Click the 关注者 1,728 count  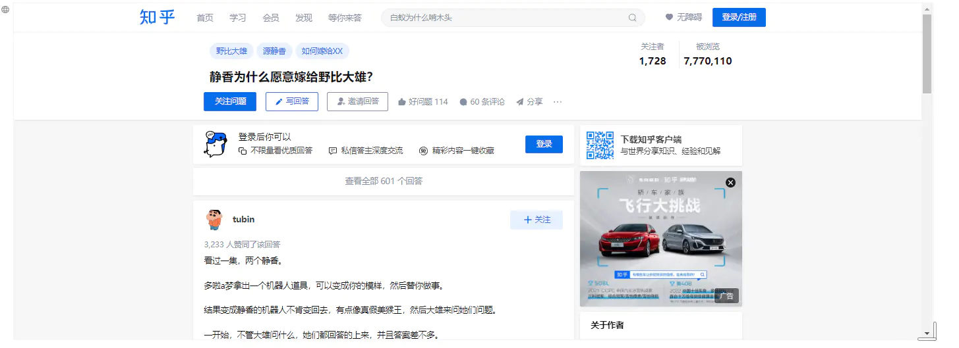click(653, 55)
